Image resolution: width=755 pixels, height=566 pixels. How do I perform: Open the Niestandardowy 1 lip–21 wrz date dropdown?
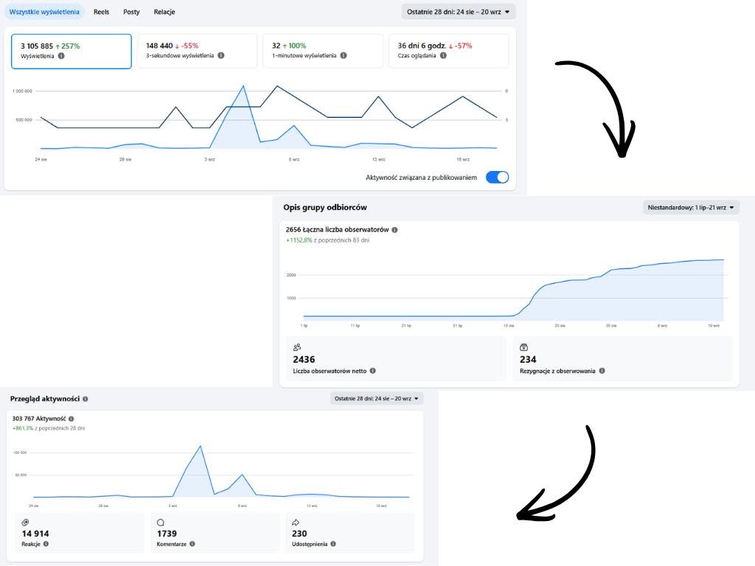(x=691, y=207)
